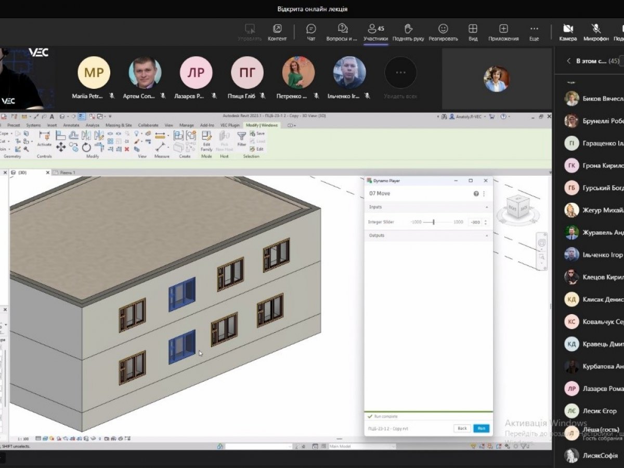
Task: Open the navigation bar steering wheel
Action: point(541,242)
